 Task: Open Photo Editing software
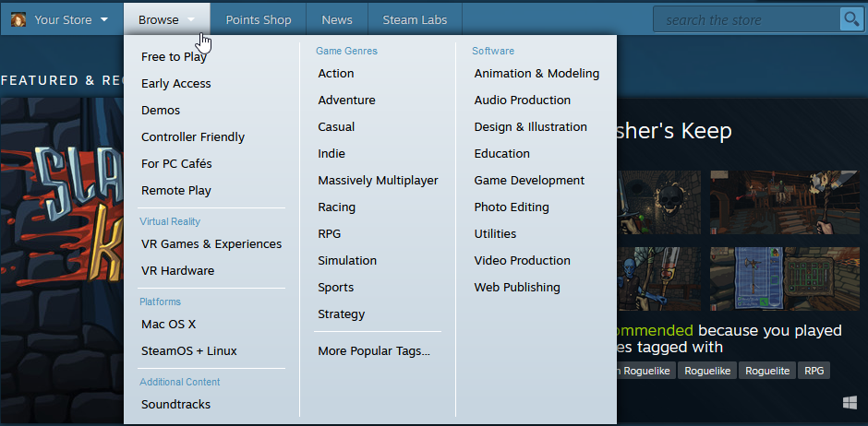[x=512, y=207]
